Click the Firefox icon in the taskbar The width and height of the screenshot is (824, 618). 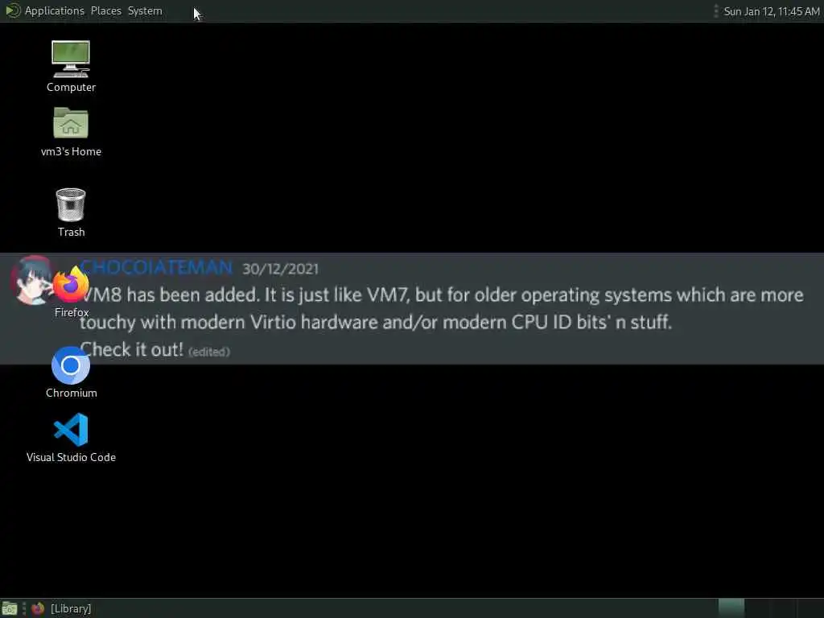pyautogui.click(x=37, y=608)
